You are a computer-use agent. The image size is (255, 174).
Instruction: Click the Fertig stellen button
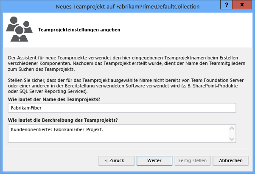pyautogui.click(x=193, y=161)
